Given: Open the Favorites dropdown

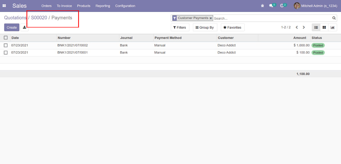Looking at the screenshot, I should pos(232,27).
